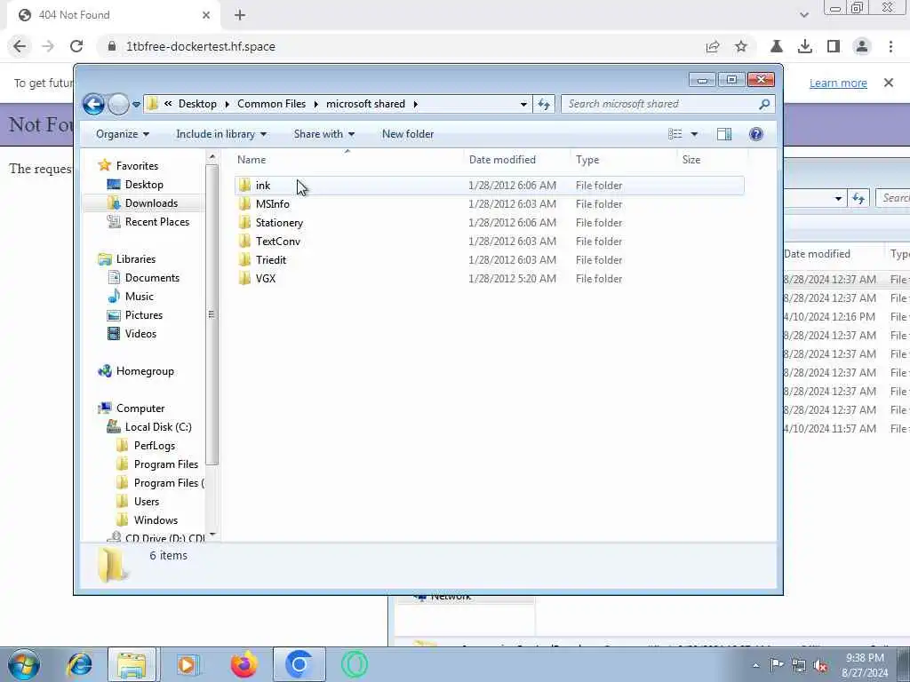Open the Include in library menu

(x=221, y=134)
